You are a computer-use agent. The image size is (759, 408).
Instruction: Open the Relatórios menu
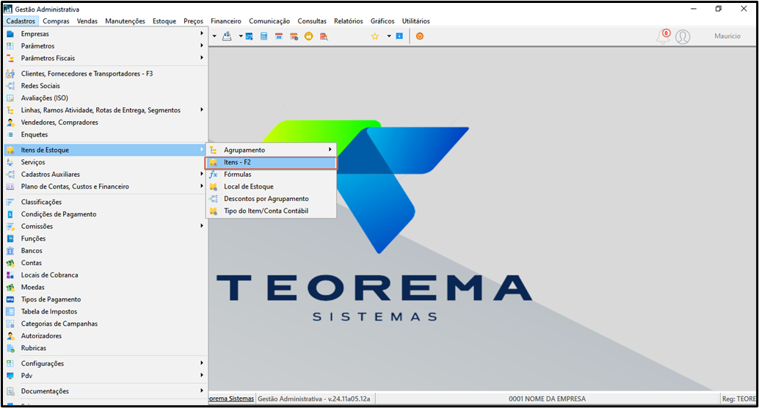point(349,21)
